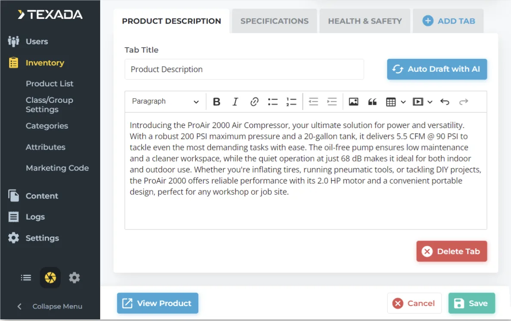Insert an image into the description
The image size is (511, 321).
pyautogui.click(x=353, y=101)
